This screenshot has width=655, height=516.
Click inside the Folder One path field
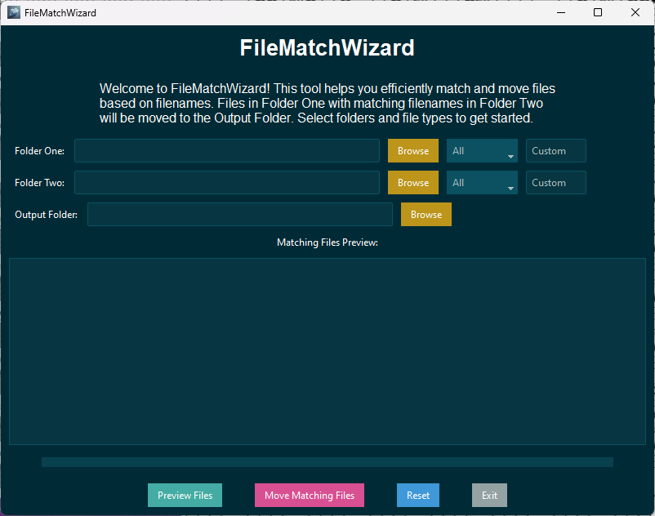[x=226, y=150]
